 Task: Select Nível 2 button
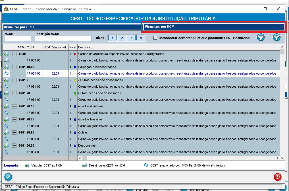122,38
